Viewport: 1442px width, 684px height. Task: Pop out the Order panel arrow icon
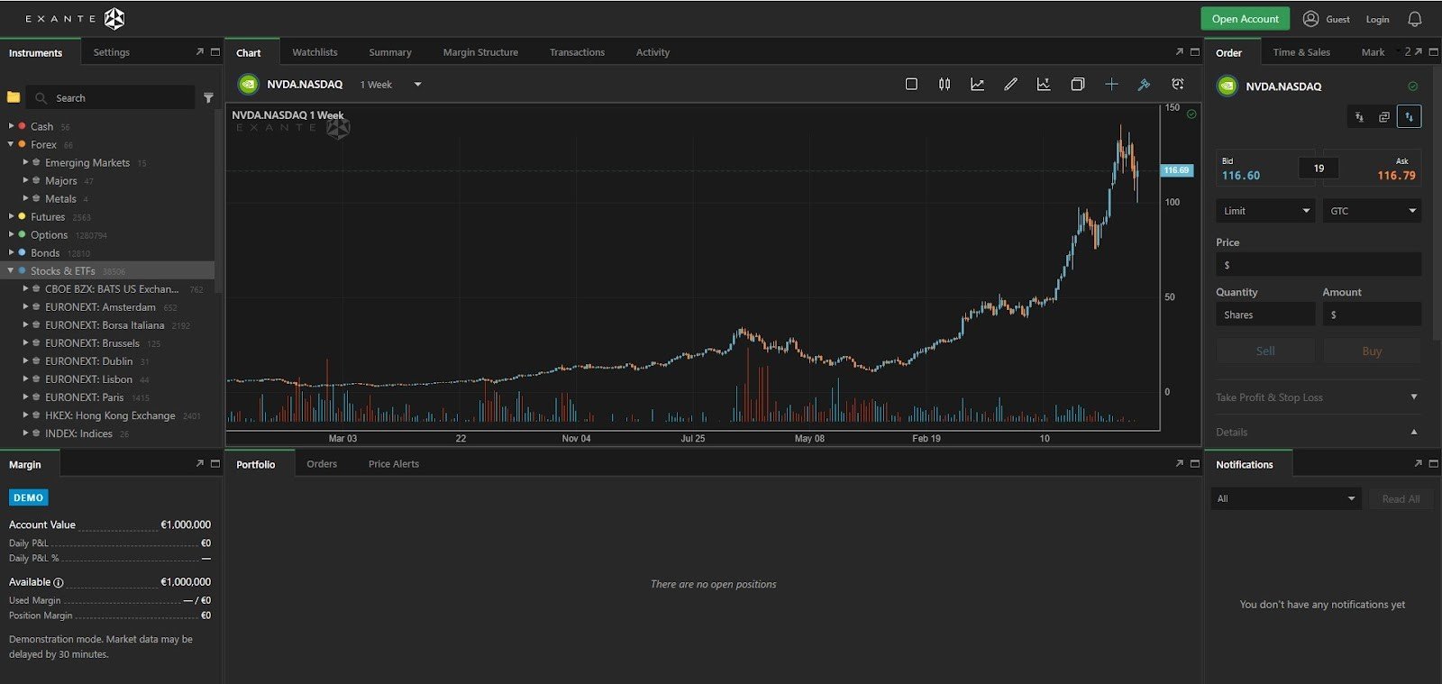click(x=1418, y=51)
